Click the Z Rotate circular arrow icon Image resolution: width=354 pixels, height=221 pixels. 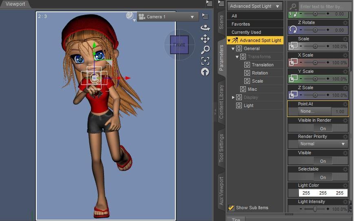point(293,30)
